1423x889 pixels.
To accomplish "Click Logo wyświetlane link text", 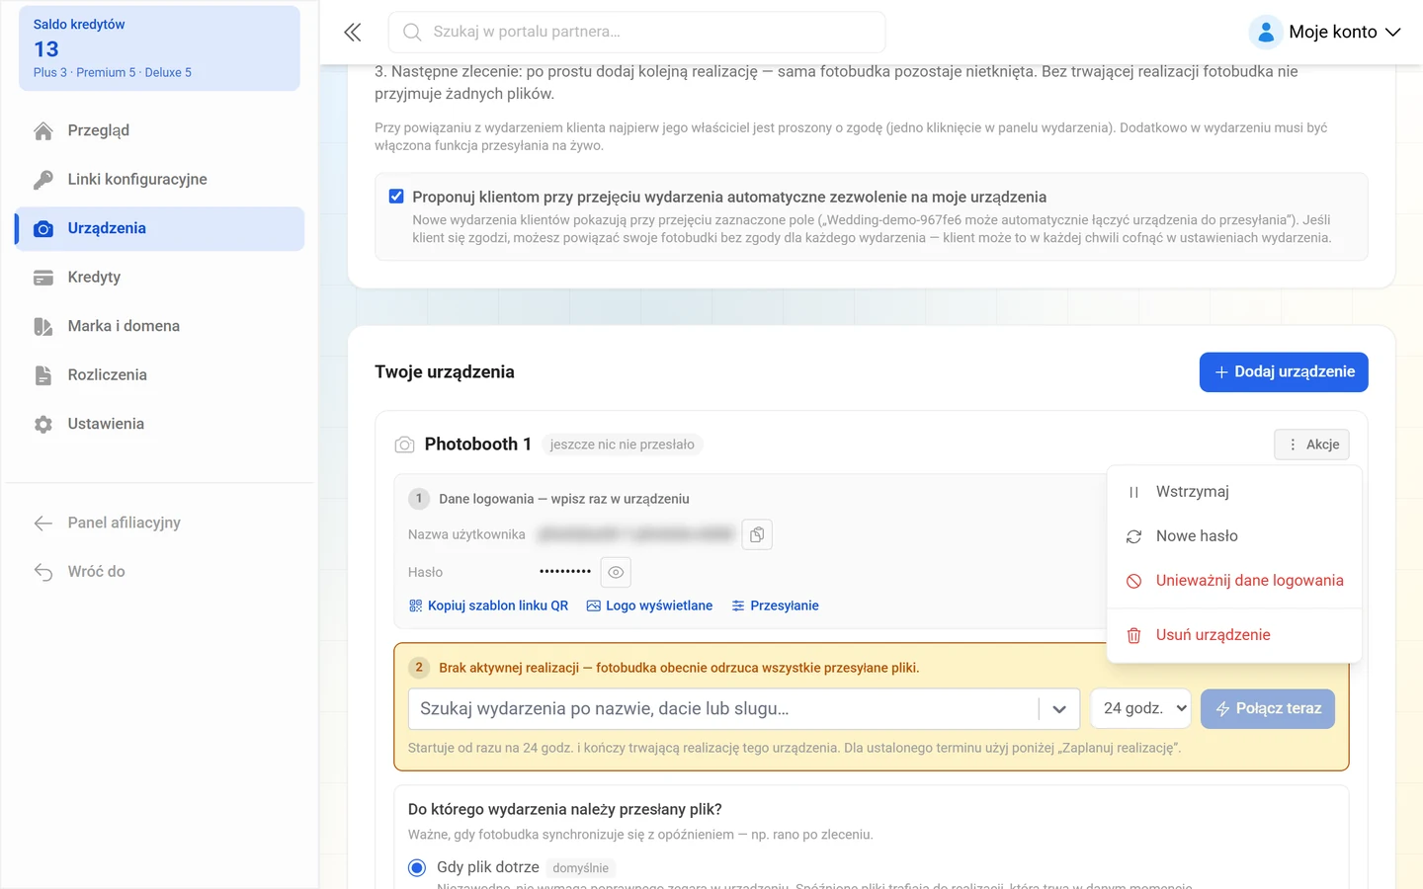I will [659, 606].
